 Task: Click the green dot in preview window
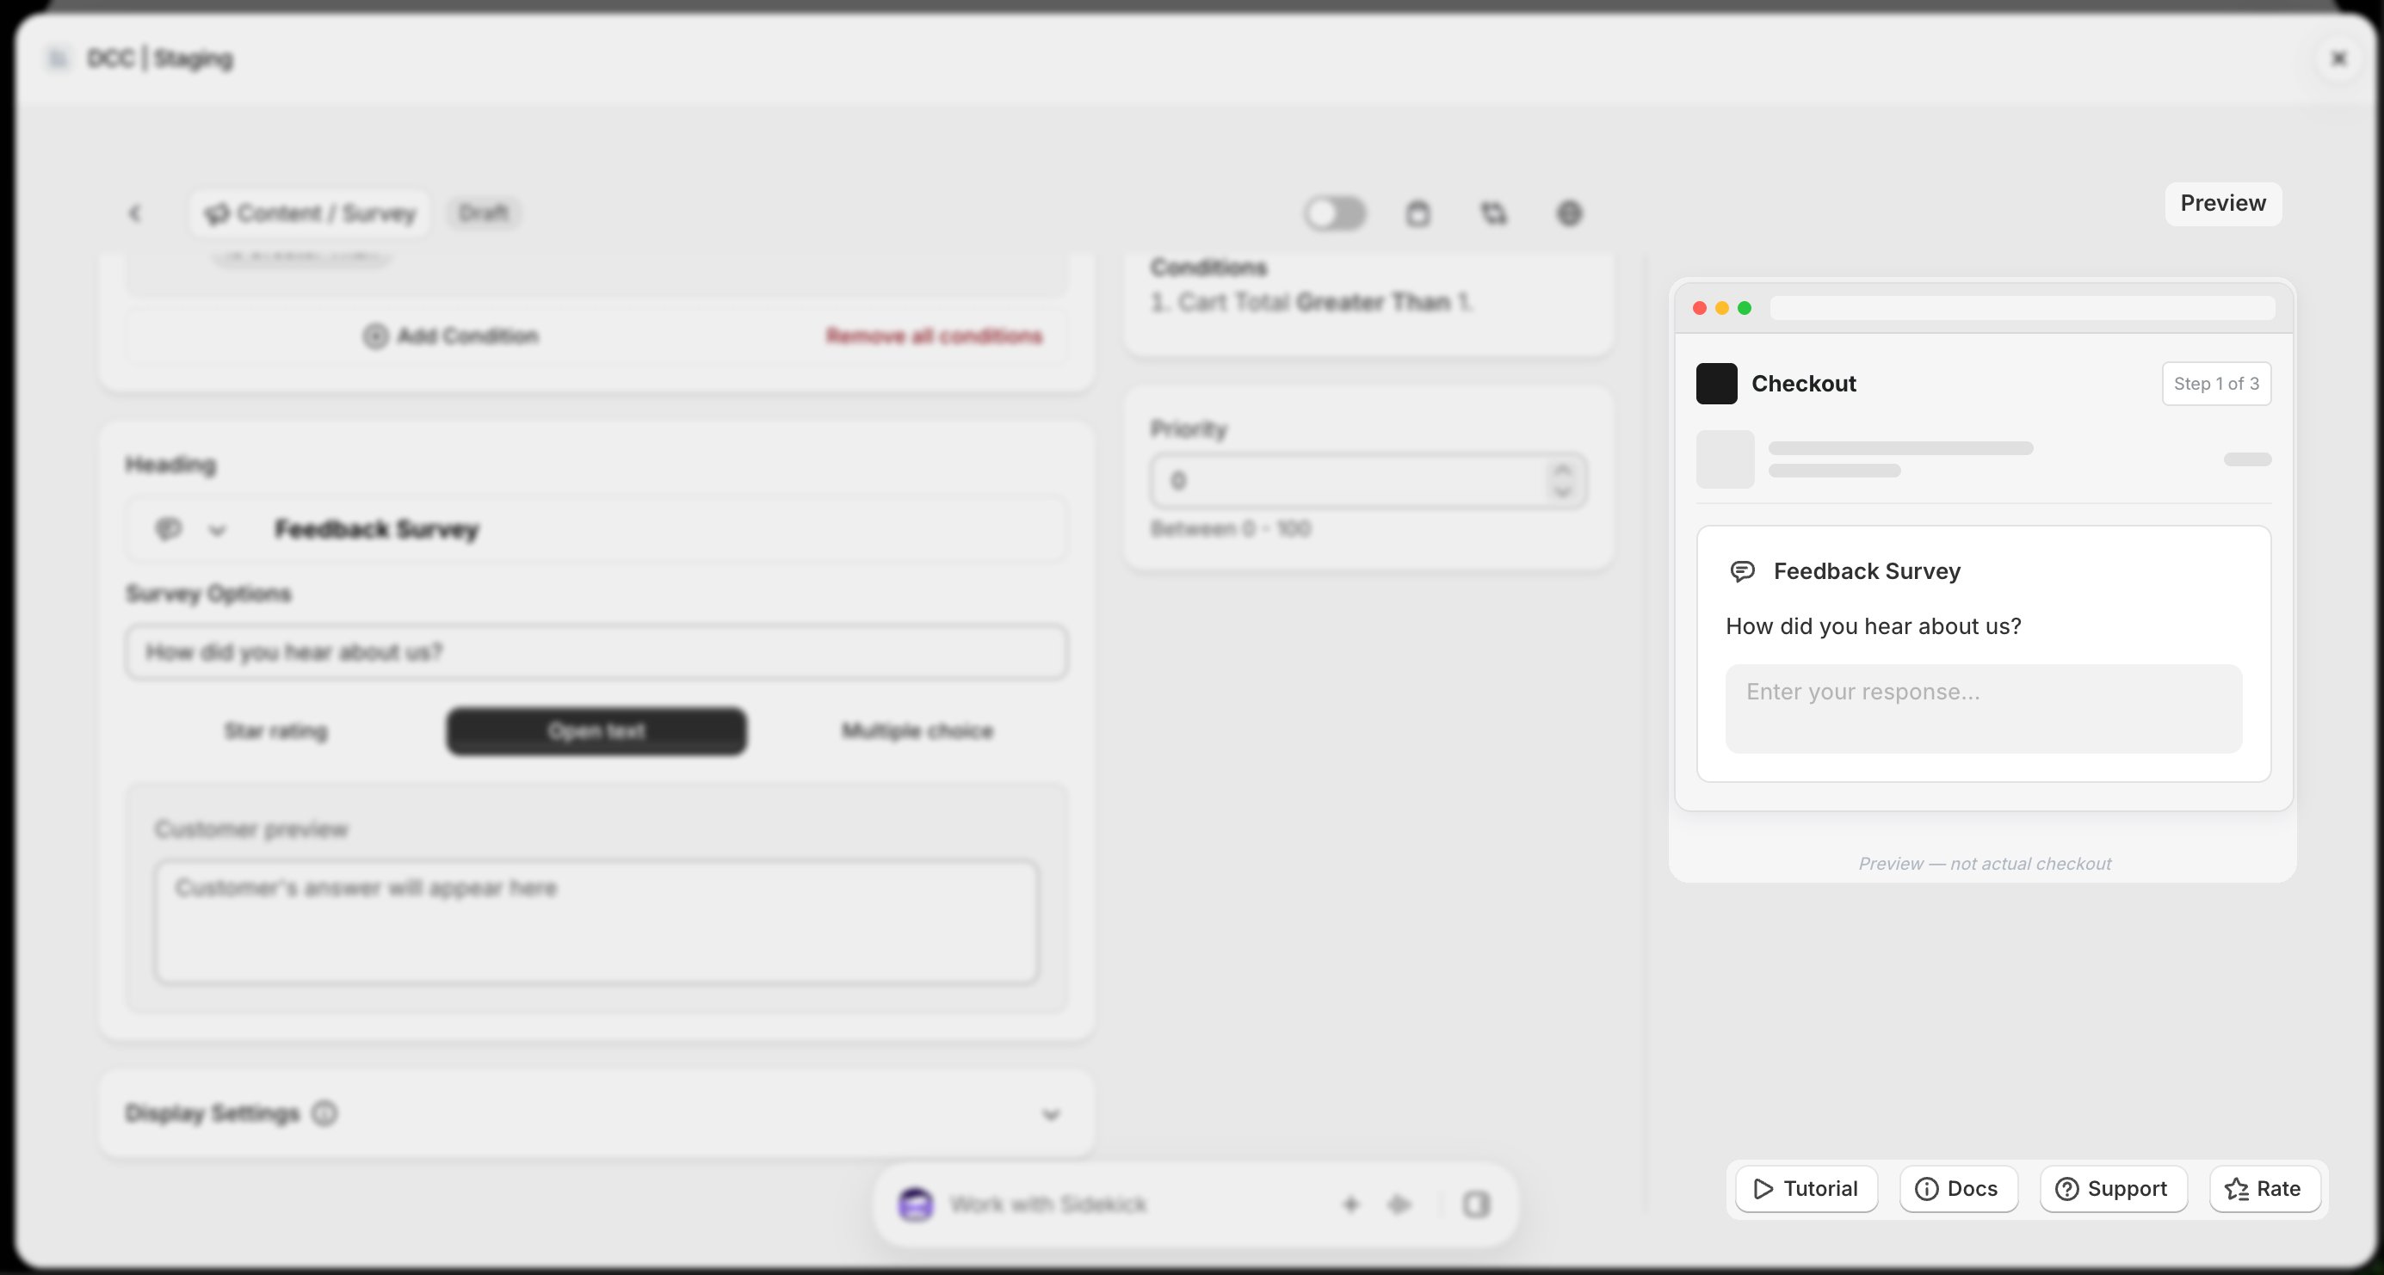pos(1745,308)
